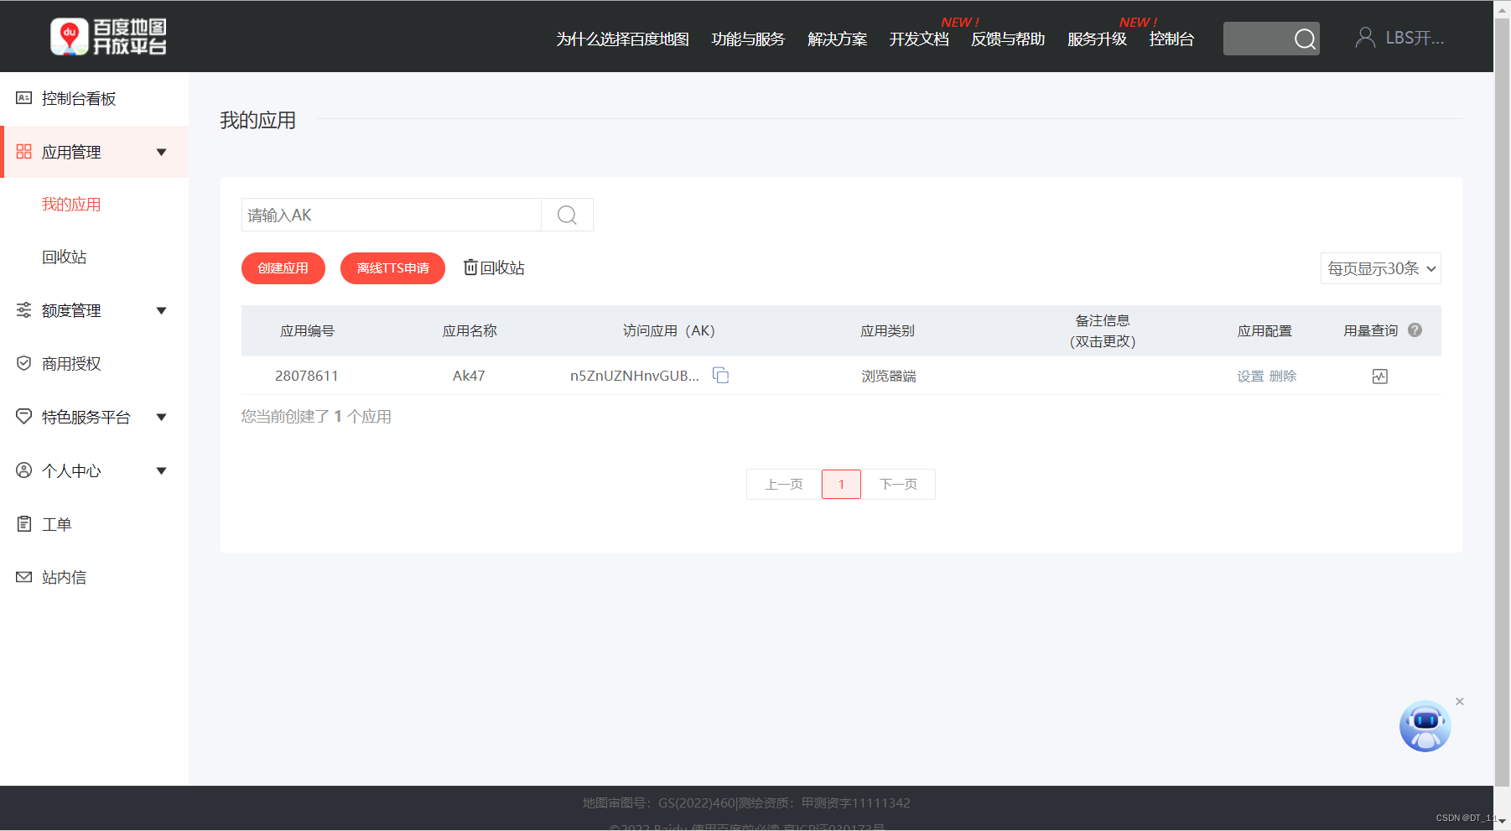Open the robot assistant chat
This screenshot has width=1511, height=831.
coord(1425,726)
